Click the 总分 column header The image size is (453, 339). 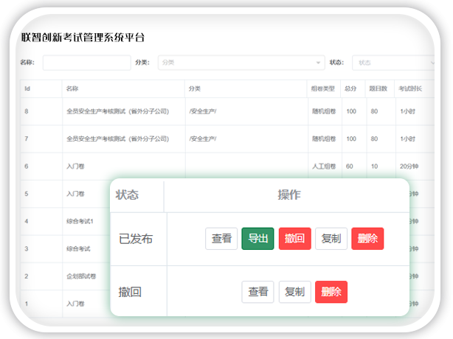pyautogui.click(x=351, y=88)
